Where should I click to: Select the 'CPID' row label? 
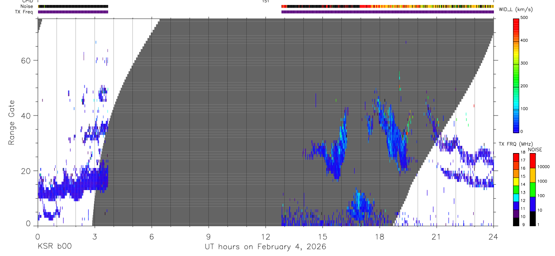coord(27,1)
